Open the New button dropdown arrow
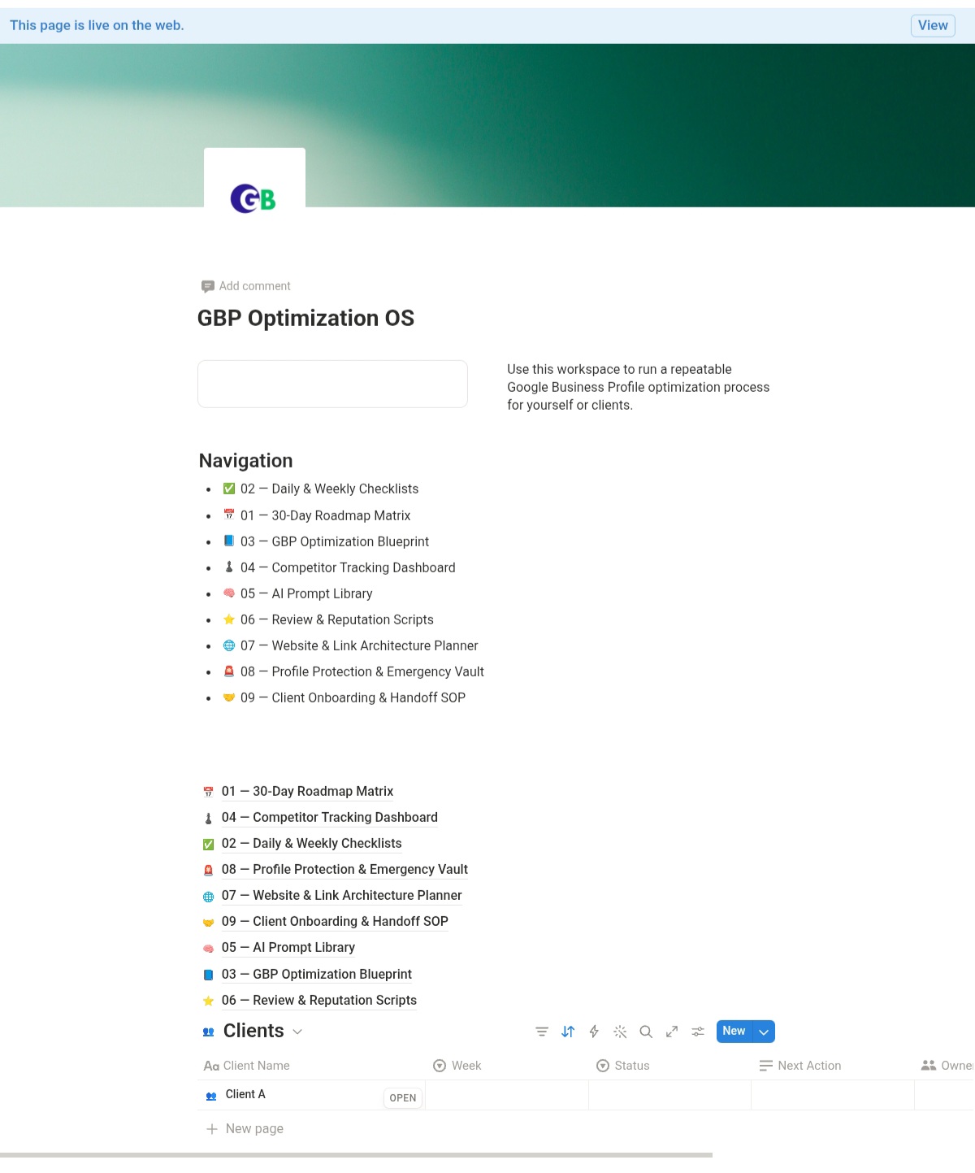The image size is (975, 1173). pos(764,1032)
